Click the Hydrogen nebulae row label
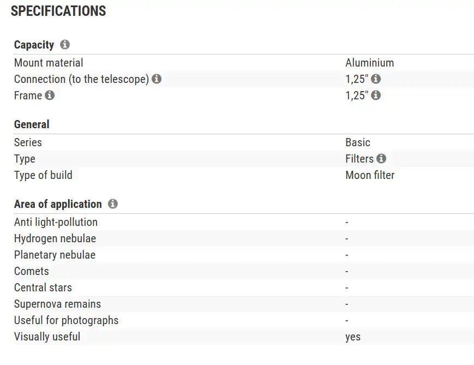This screenshot has width=474, height=365. pos(55,238)
